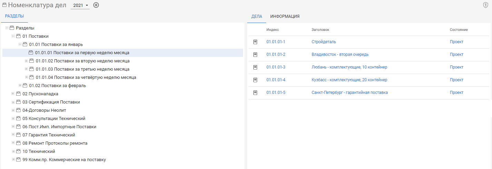Expand the 99 Комм.пр. section
This screenshot has height=169, width=492.
coord(13,160)
